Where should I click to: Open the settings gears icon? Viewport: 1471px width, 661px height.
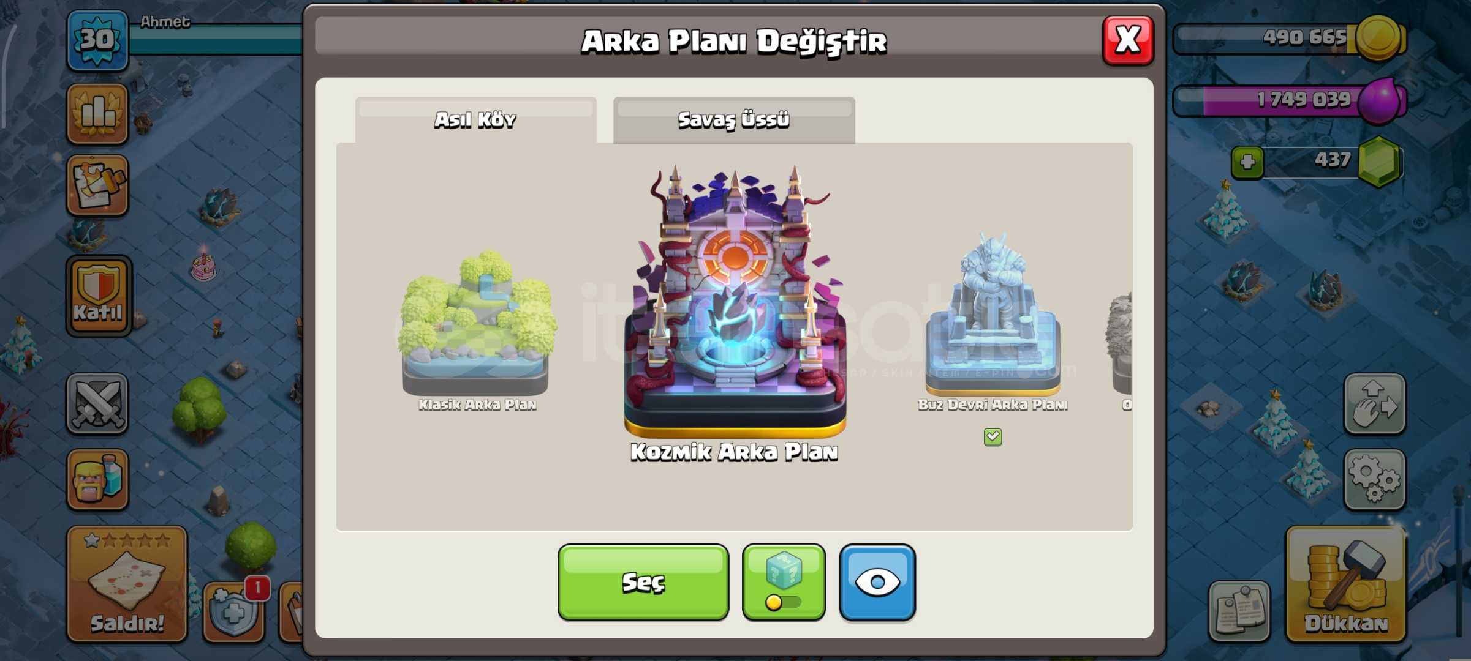click(x=1374, y=480)
